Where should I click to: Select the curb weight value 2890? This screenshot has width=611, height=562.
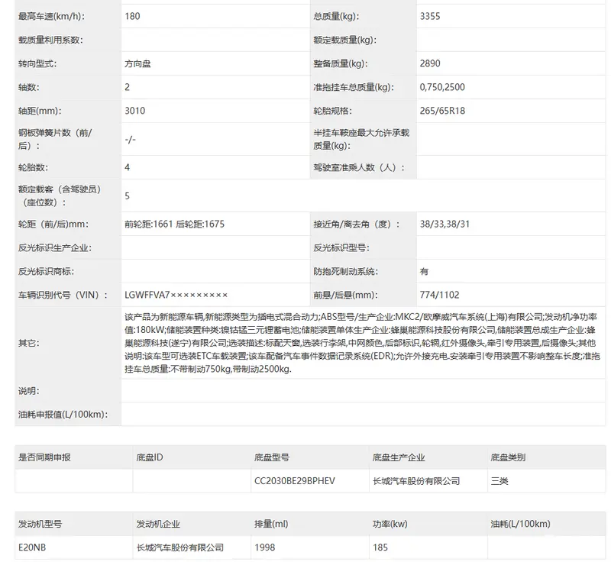(430, 64)
